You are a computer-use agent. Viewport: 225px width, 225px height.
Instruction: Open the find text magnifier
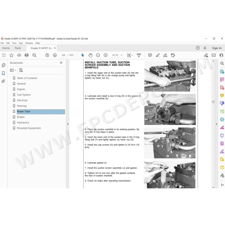point(34,55)
